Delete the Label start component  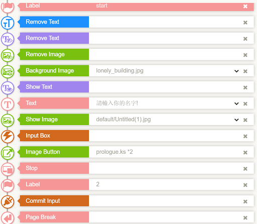tap(245, 7)
